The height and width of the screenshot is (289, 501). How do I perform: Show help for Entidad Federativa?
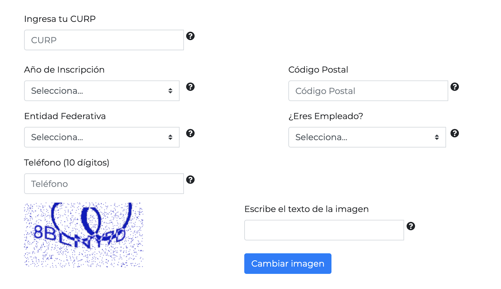point(190,133)
